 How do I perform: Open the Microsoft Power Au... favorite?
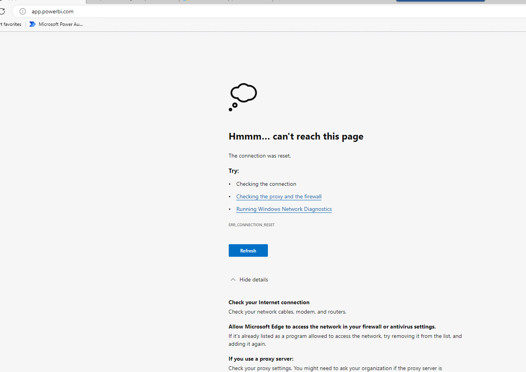pos(56,24)
